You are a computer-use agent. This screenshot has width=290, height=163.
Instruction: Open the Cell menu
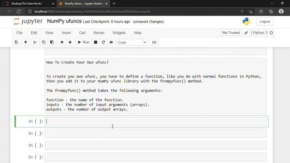tap(82, 33)
